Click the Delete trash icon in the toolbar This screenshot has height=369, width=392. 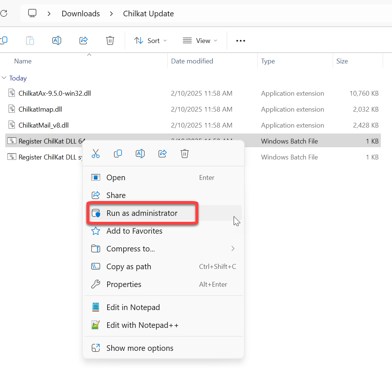[x=110, y=40]
